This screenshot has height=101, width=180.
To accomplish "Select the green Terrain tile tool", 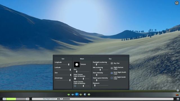I will pyautogui.click(x=69, y=95).
